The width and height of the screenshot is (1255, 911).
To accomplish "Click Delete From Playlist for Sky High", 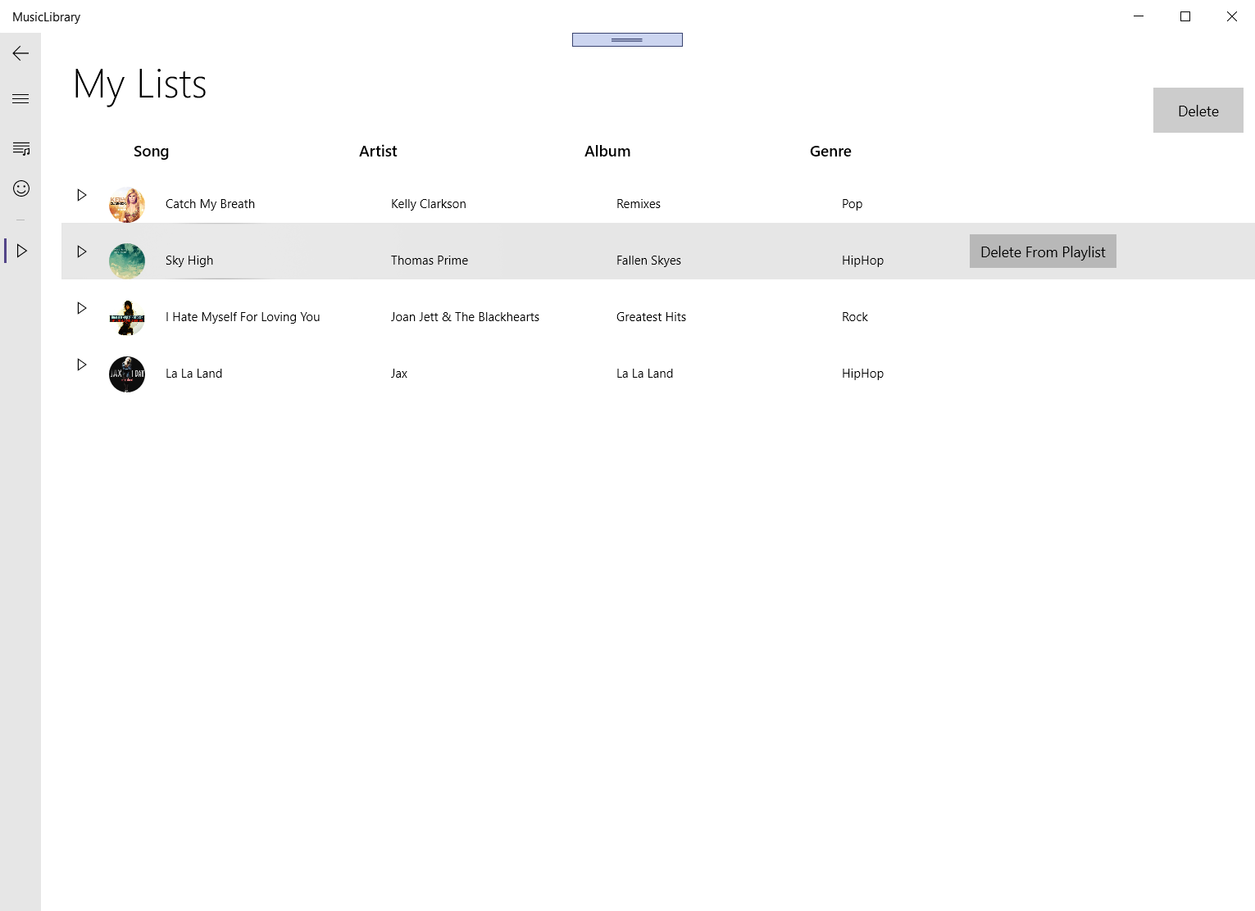I will click(x=1042, y=252).
